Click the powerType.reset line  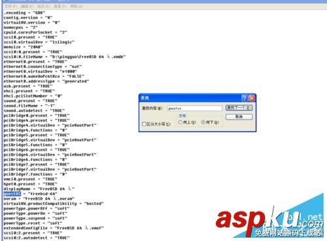click(33, 223)
